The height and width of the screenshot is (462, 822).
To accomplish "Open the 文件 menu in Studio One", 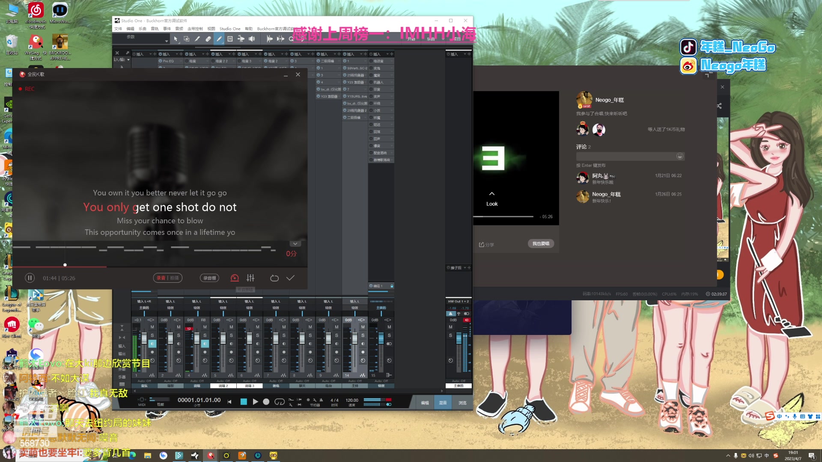I will [x=118, y=29].
